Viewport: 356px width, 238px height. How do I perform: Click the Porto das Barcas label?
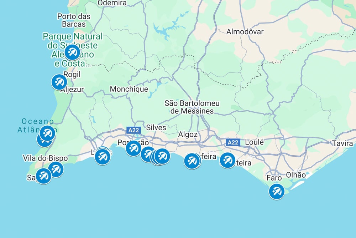click(74, 20)
